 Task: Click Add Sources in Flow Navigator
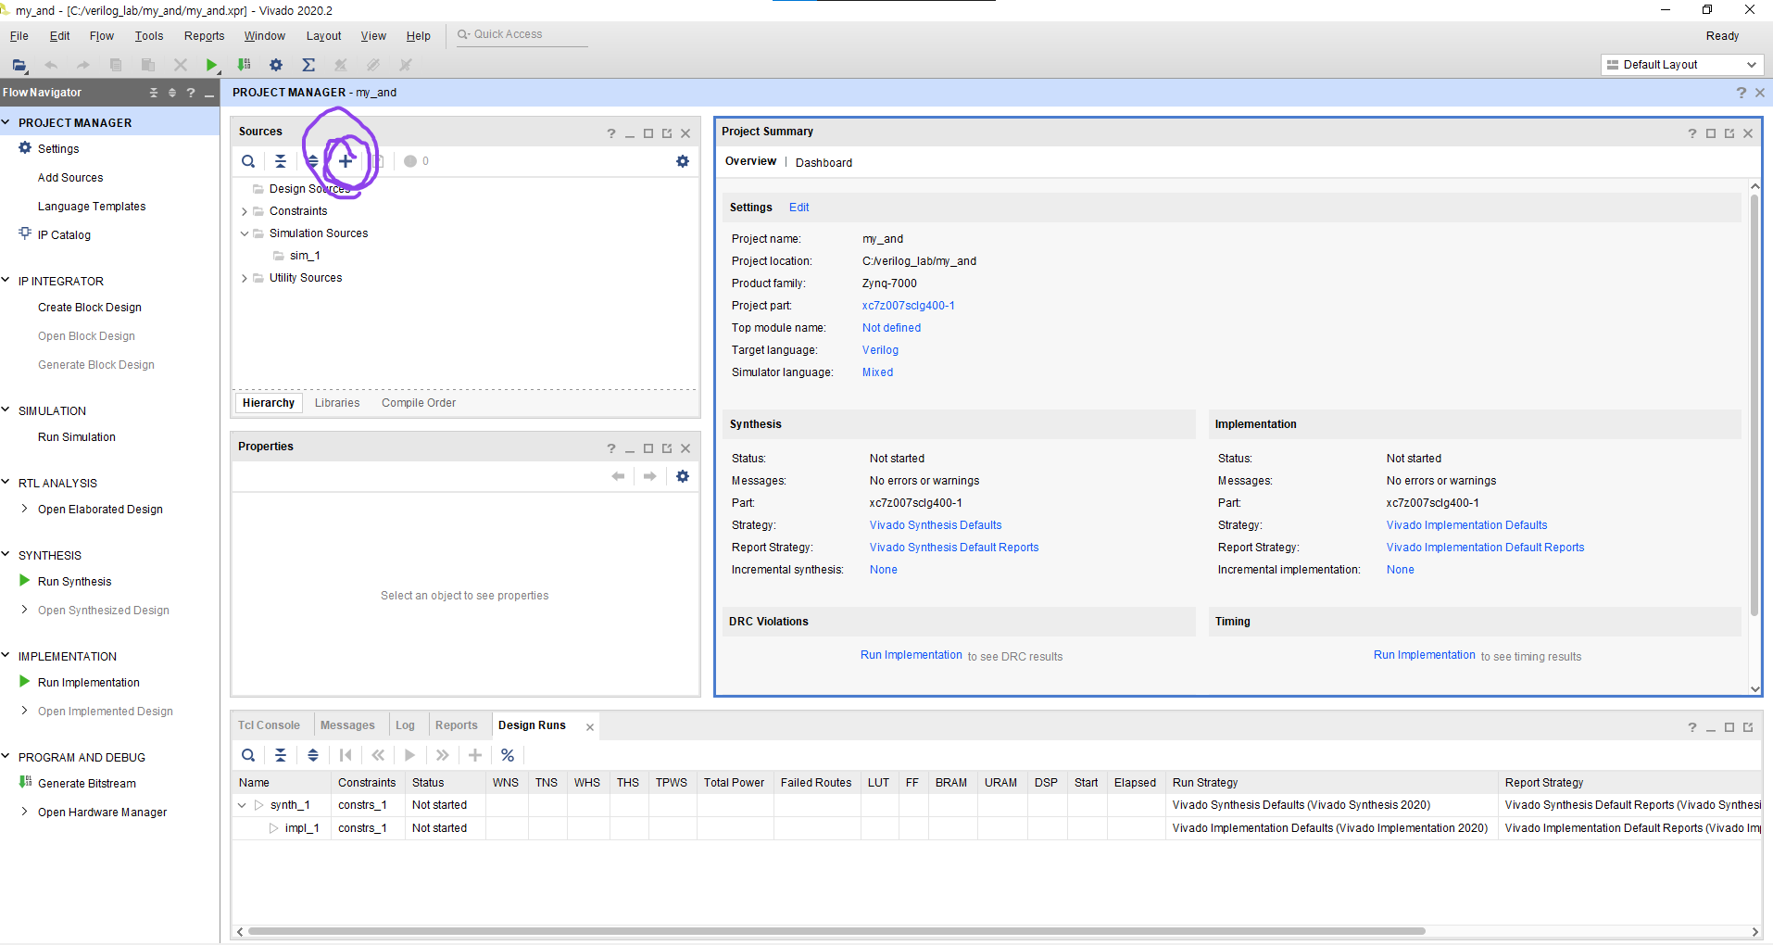[x=70, y=178]
